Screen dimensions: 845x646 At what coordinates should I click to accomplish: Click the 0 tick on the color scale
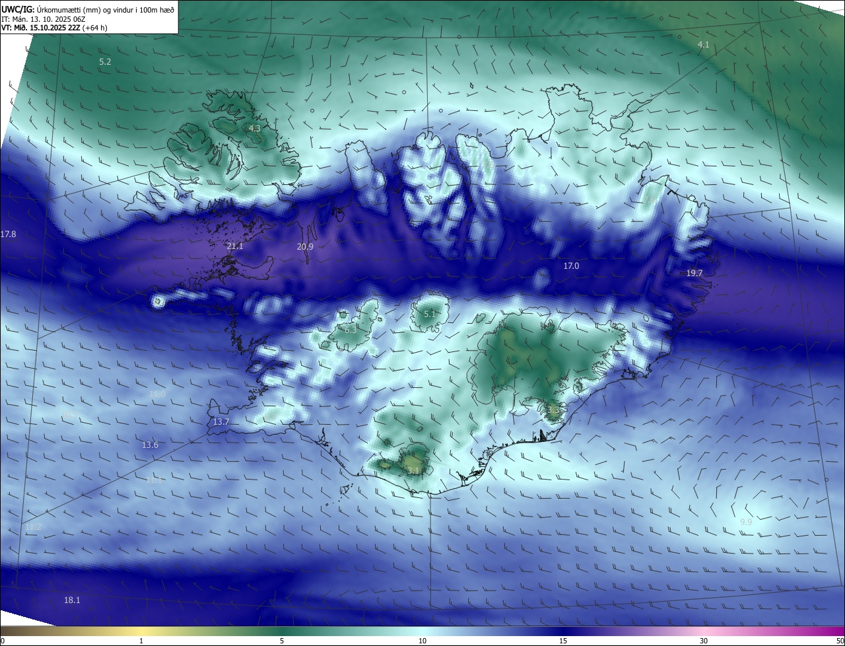point(3,641)
